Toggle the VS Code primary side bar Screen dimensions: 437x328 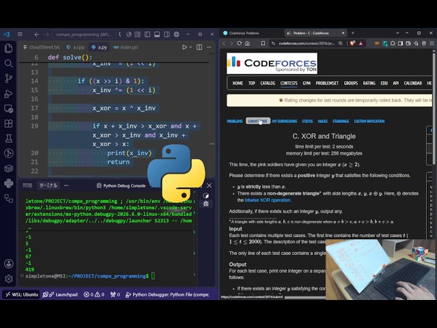coord(147,34)
